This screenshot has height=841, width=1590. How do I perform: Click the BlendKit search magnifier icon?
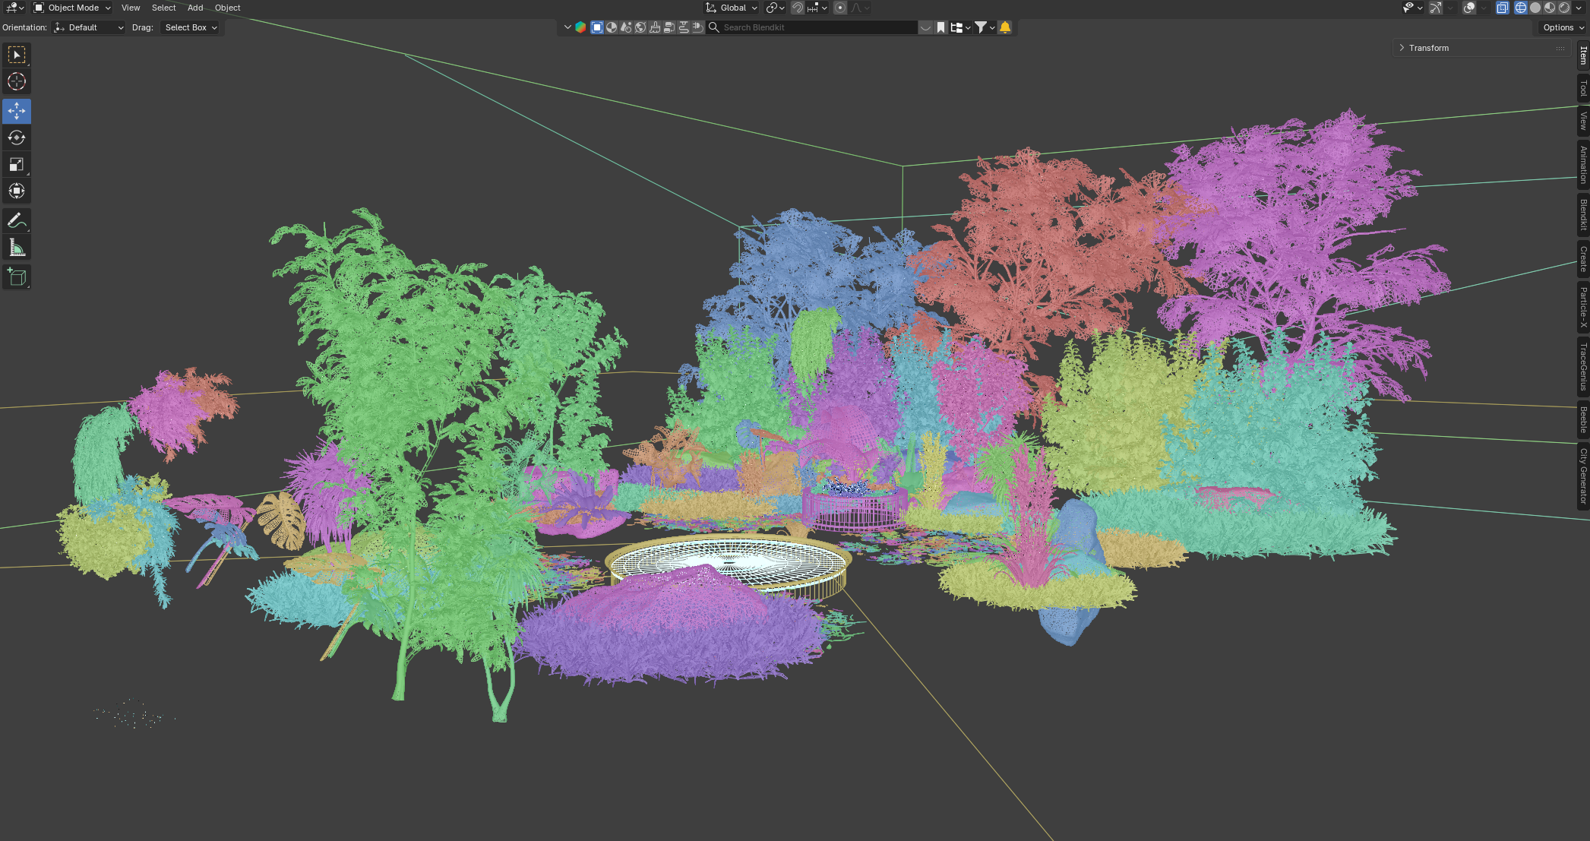[714, 27]
